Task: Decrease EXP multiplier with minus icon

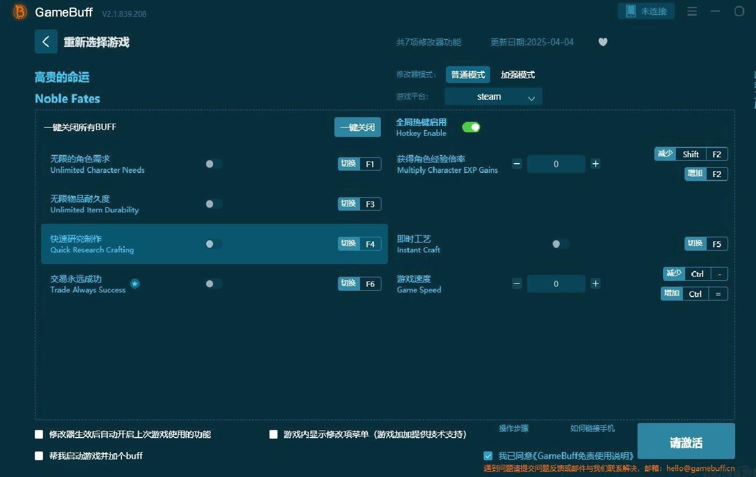Action: [x=517, y=164]
